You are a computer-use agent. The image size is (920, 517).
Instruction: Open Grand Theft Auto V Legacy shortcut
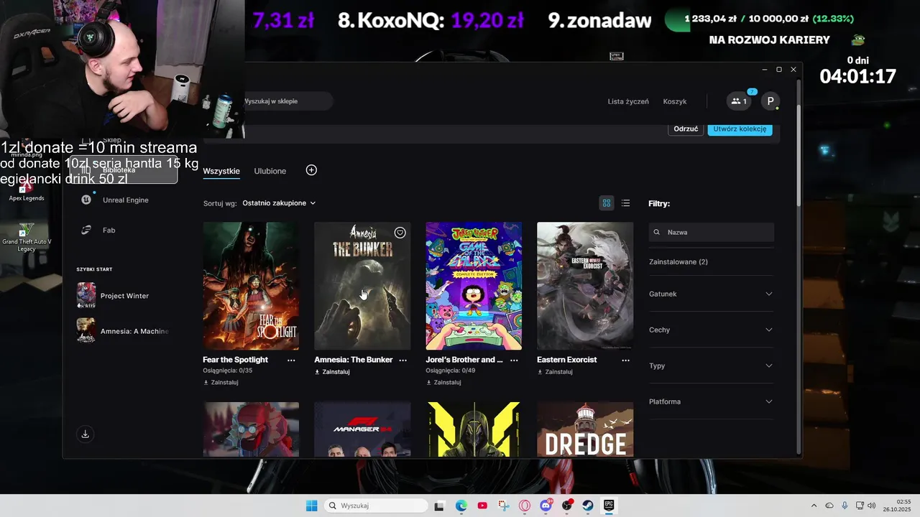tap(27, 237)
